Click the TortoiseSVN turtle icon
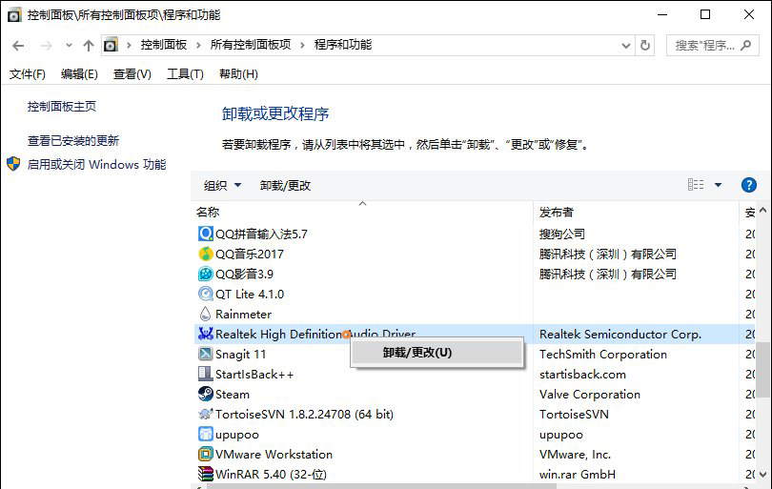Screen dimensions: 772x489 (x=205, y=414)
